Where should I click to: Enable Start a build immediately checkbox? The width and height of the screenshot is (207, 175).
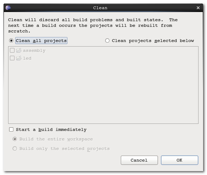(11, 129)
